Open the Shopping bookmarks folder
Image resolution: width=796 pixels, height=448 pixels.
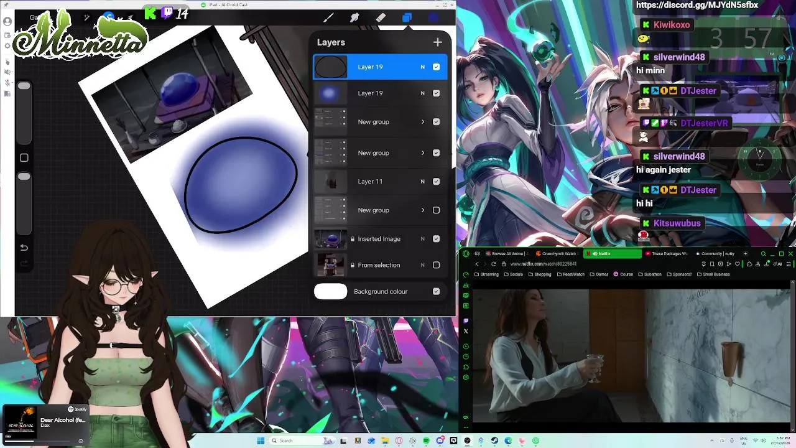tap(540, 274)
